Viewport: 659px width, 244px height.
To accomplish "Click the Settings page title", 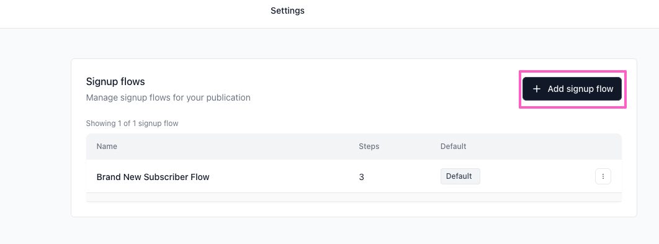I will point(287,11).
